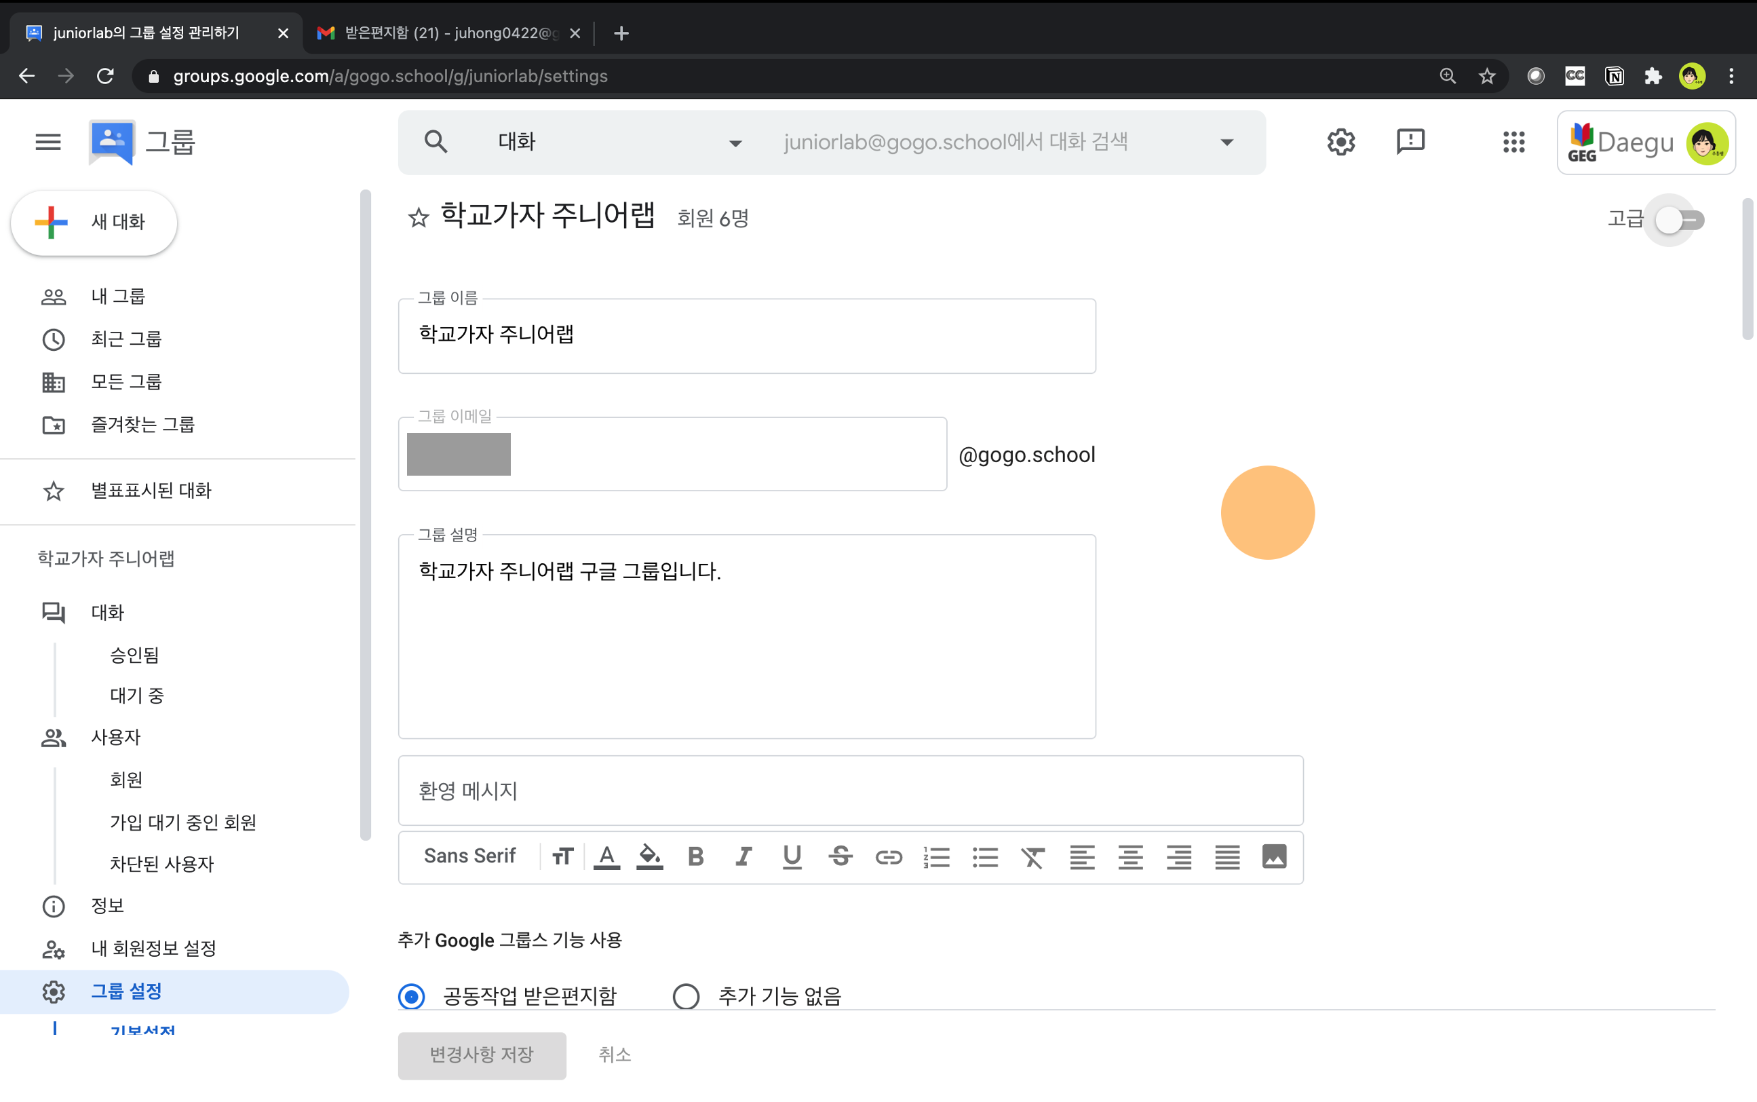This screenshot has height=1102, width=1757.
Task: Open the hamburger main menu
Action: tap(48, 141)
